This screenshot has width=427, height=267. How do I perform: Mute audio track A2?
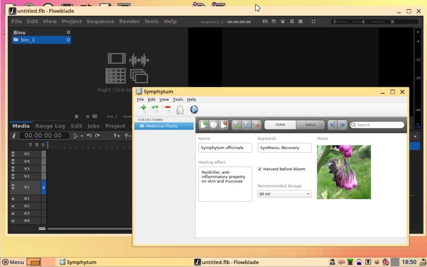click(x=13, y=206)
